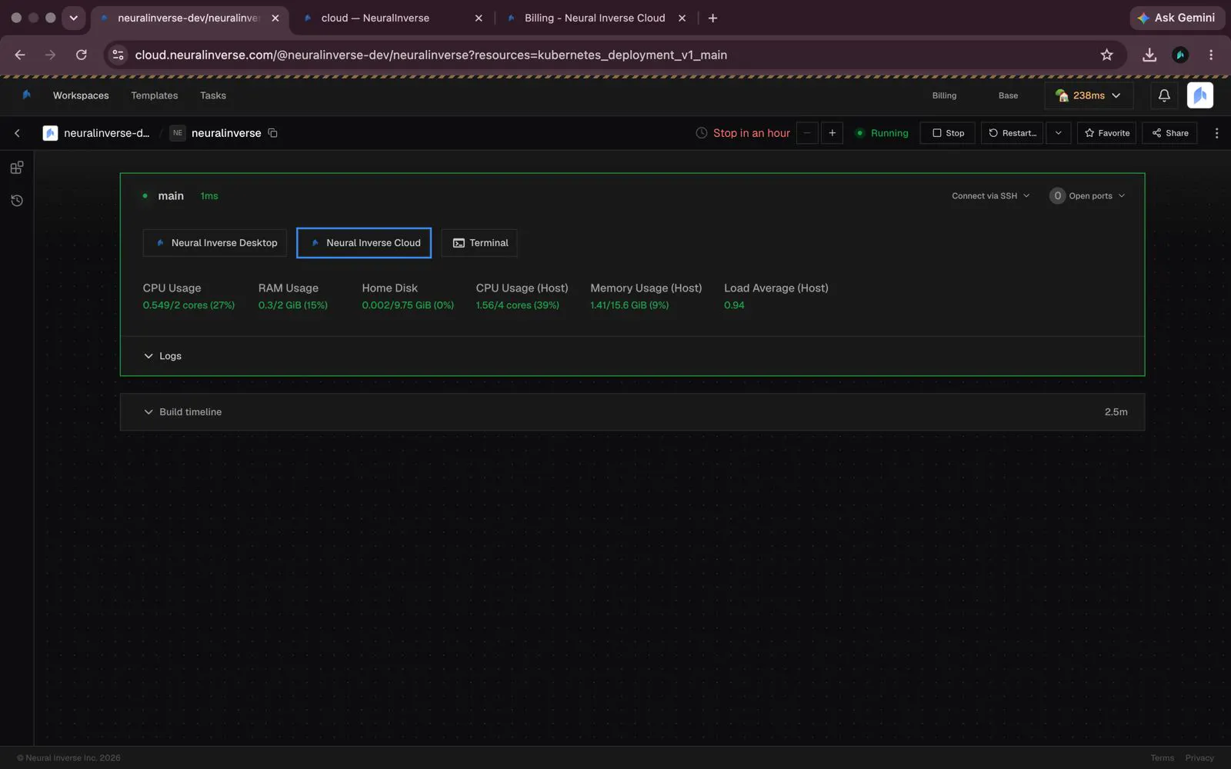Open the notifications bell
This screenshot has height=769, width=1231.
(x=1164, y=95)
